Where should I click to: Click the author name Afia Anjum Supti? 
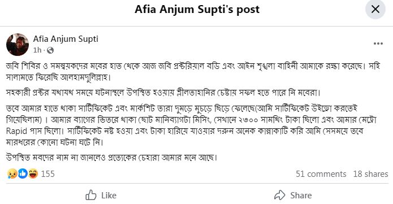tap(66, 39)
